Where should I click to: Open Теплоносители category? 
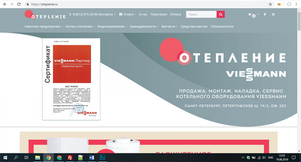(x=222, y=26)
